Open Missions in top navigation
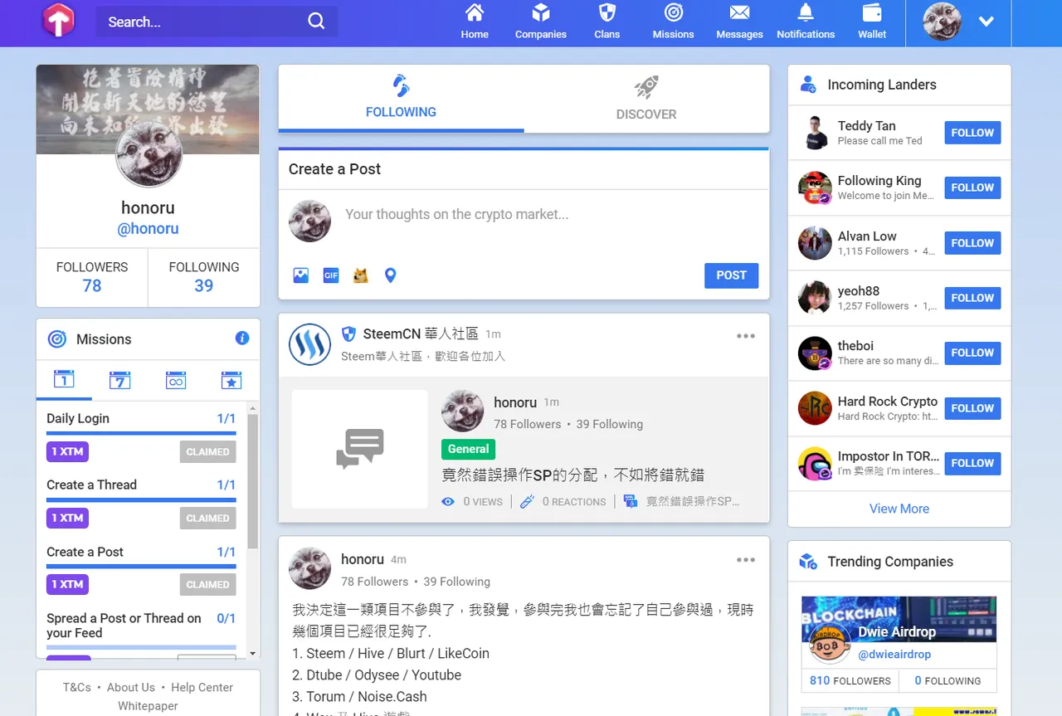Screen dimensions: 1062x716 (x=673, y=22)
